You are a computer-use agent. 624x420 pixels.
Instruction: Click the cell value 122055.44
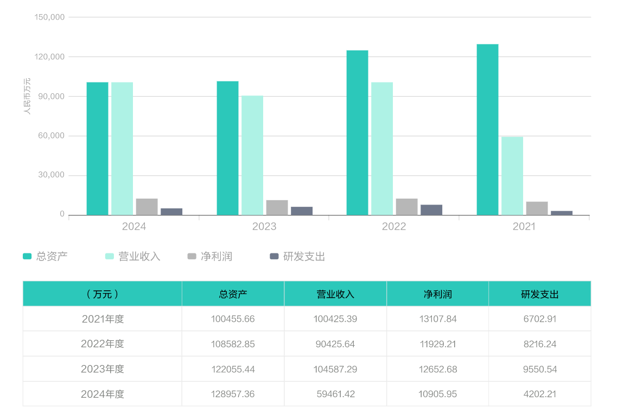(x=233, y=369)
